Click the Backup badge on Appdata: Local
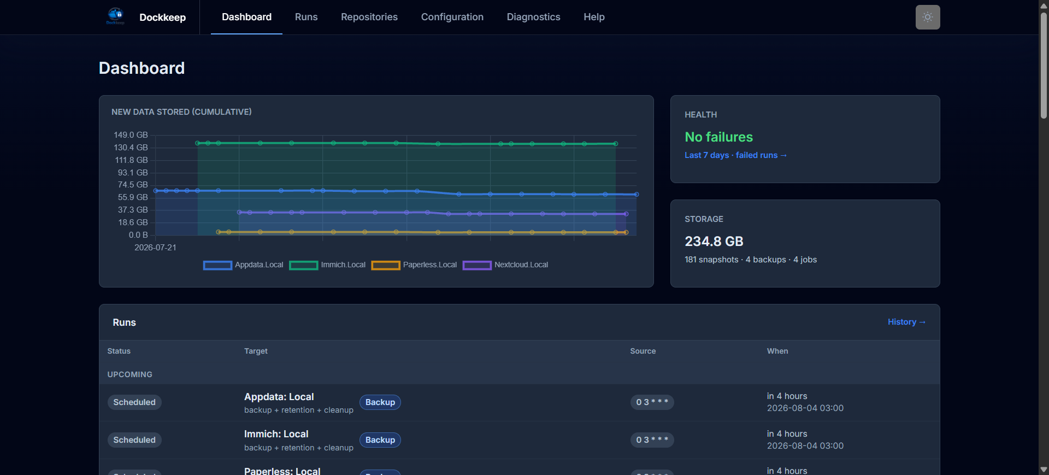Viewport: 1049px width, 475px height. (x=380, y=402)
